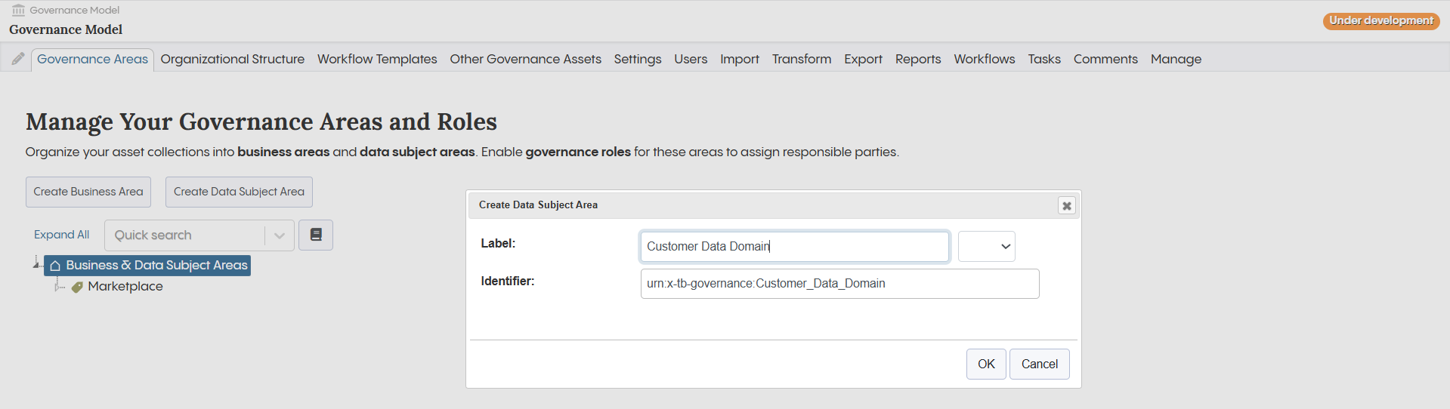This screenshot has width=1450, height=409.
Task: Open the Workflow Templates tab
Action: (x=376, y=59)
